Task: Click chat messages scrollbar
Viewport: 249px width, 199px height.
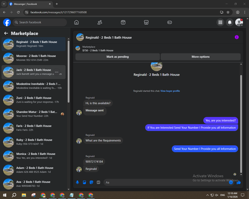Action: (241, 123)
